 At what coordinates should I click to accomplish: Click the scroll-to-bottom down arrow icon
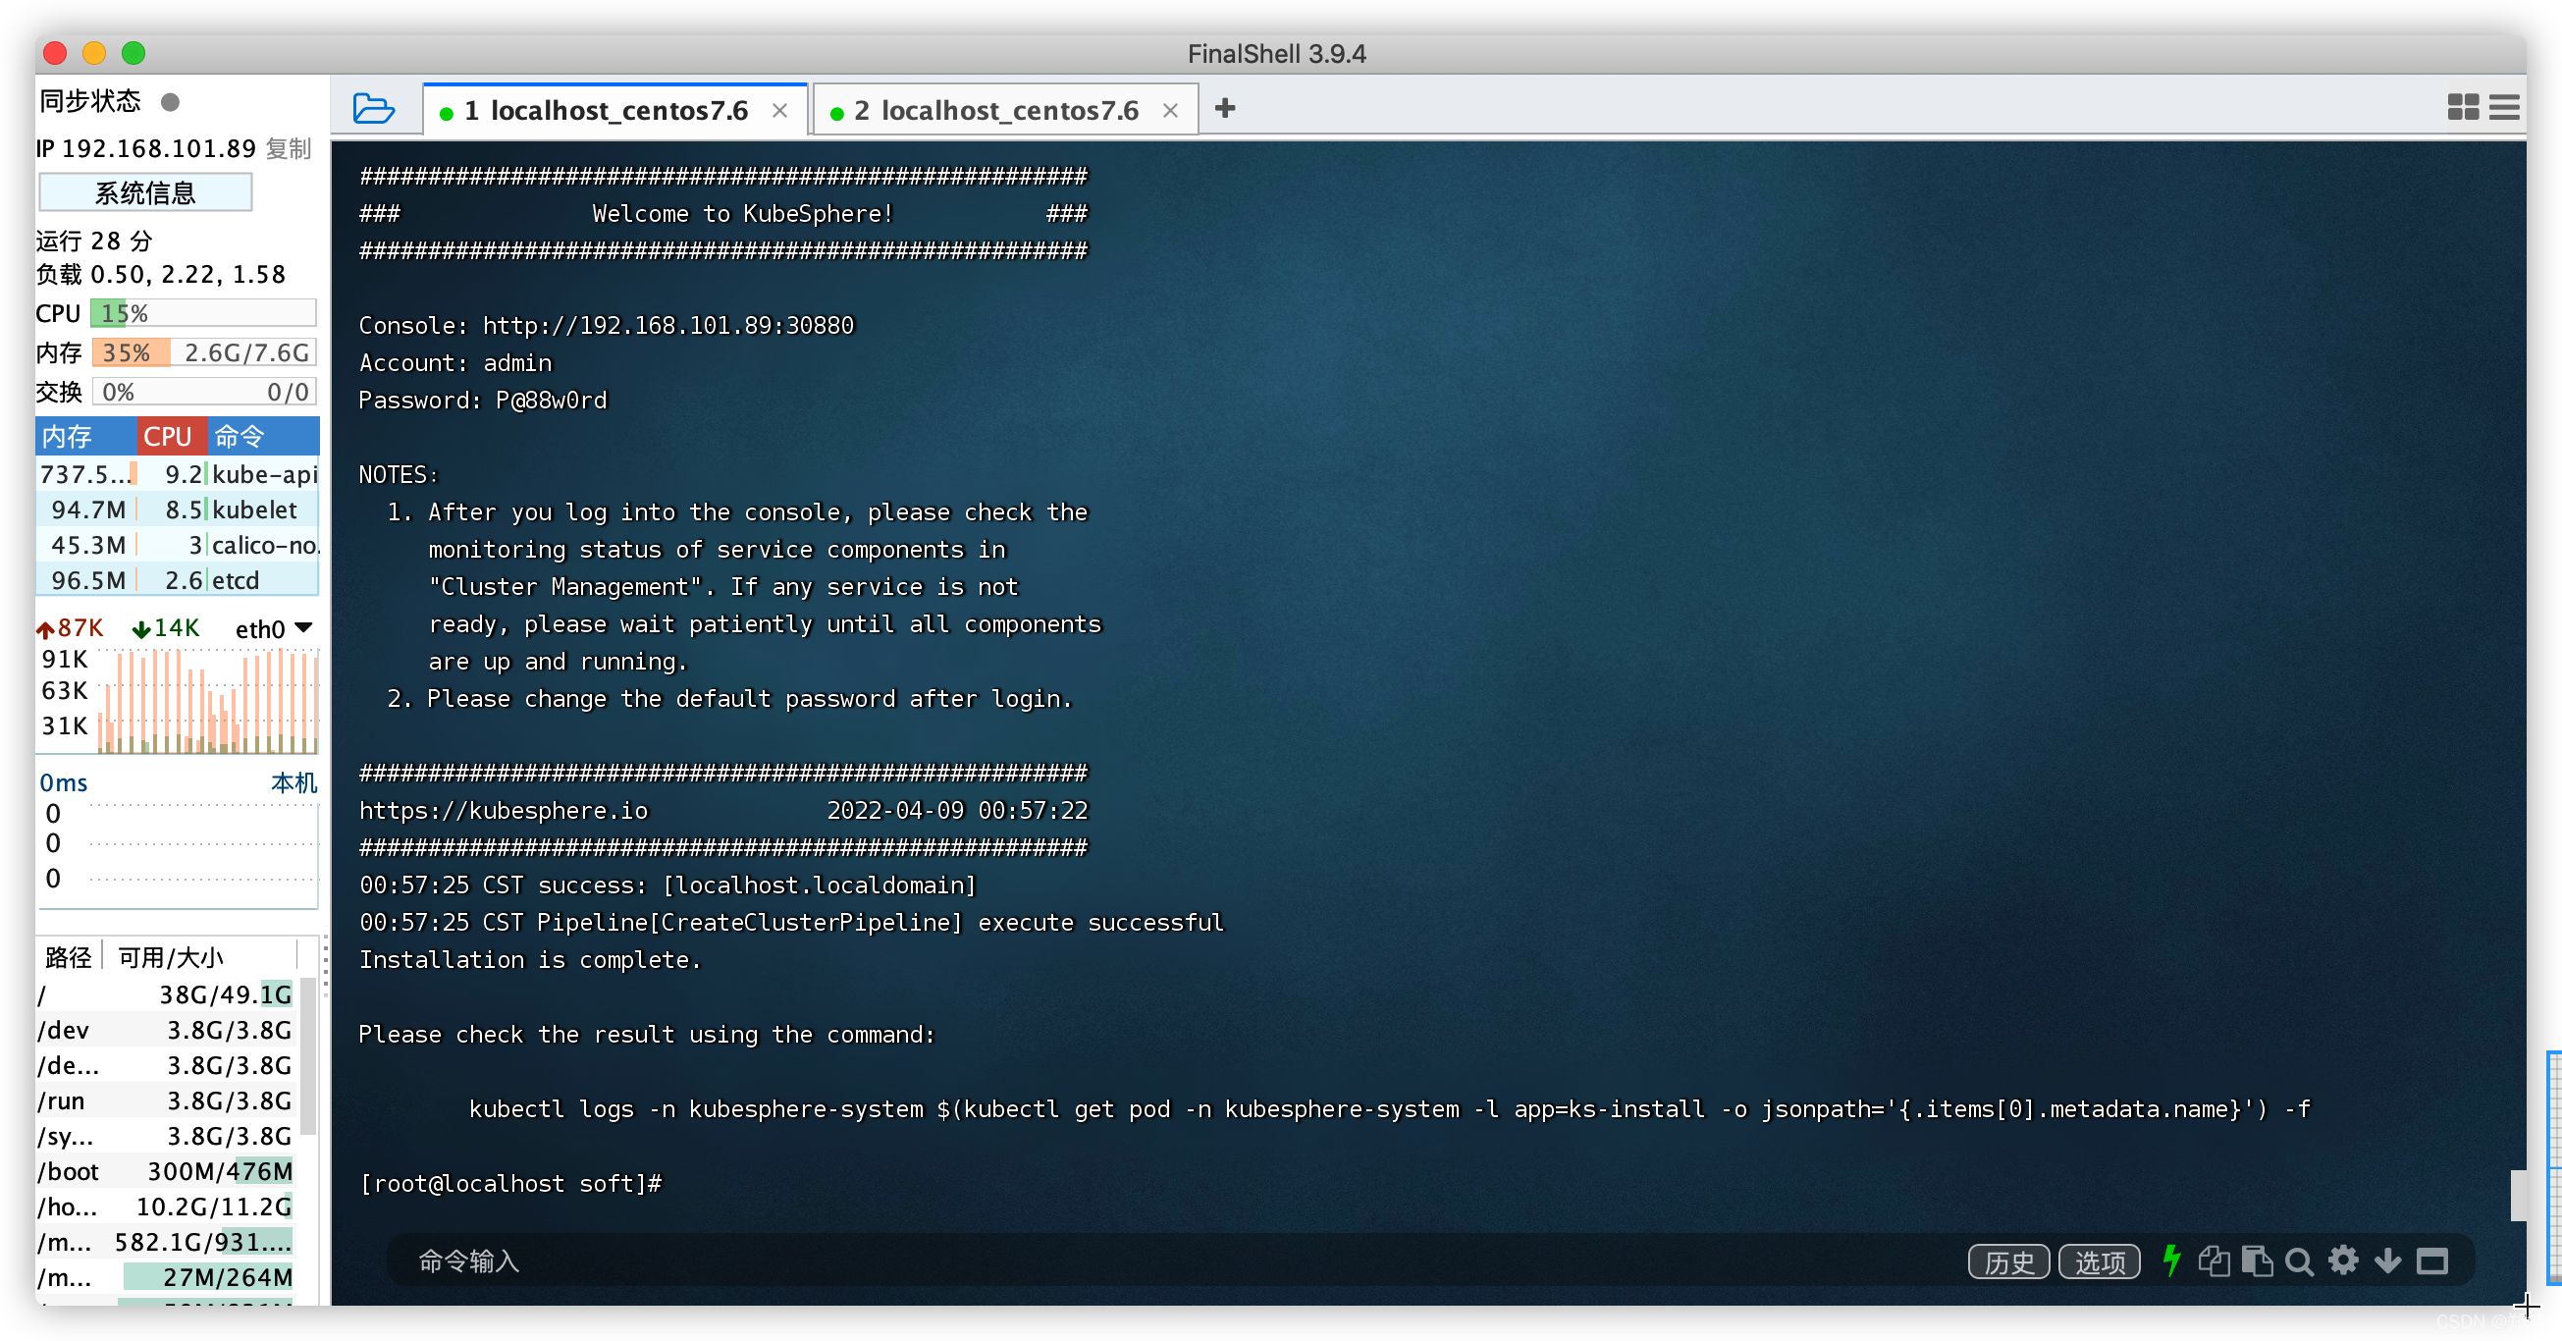2387,1261
